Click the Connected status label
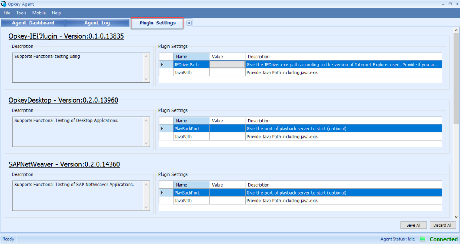Image resolution: width=460 pixels, height=244 pixels. pos(444,239)
